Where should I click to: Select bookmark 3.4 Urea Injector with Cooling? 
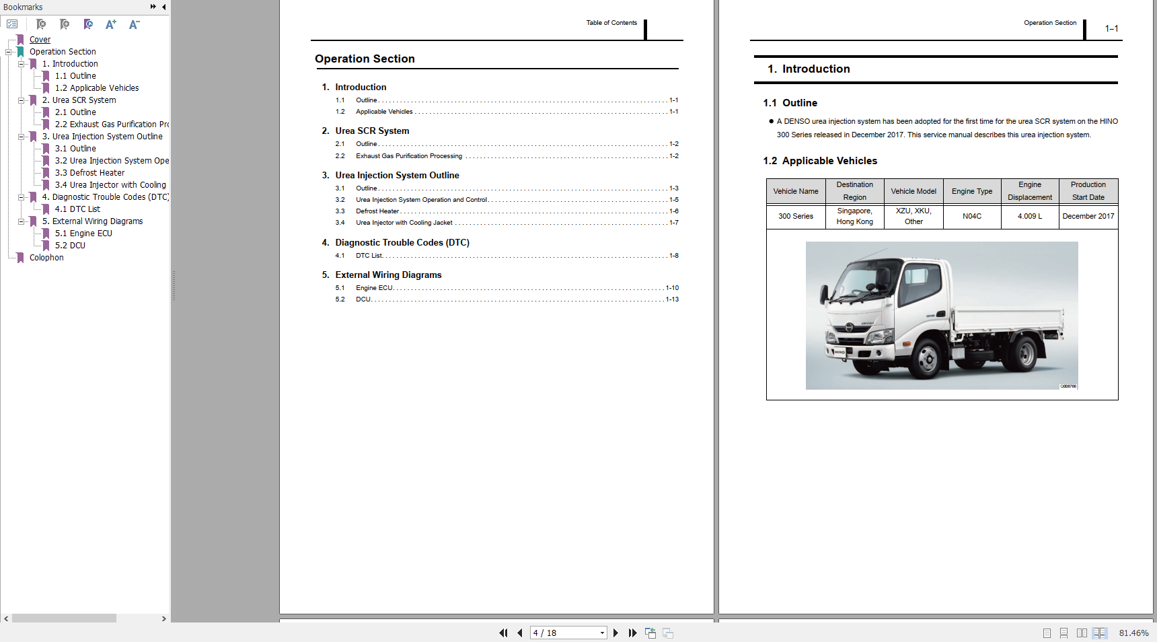click(110, 185)
